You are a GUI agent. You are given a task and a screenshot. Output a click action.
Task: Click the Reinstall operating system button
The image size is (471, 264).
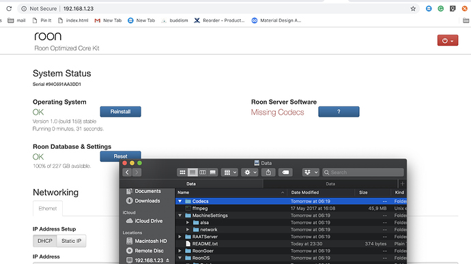[120, 112]
